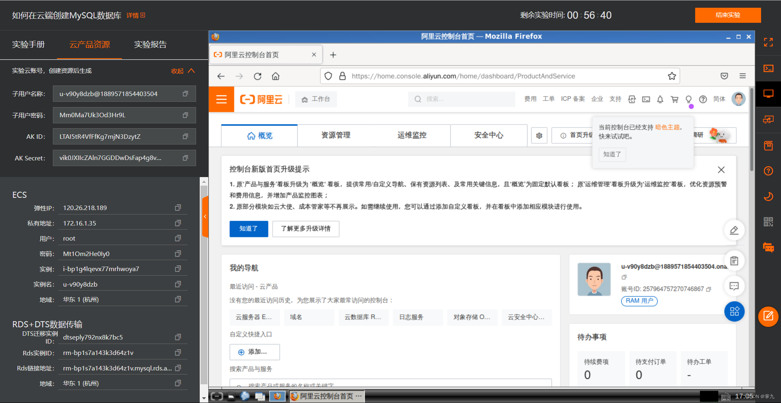This screenshot has width=781, height=403.
Task: Open dashboard settings gear icon
Action: (539, 136)
